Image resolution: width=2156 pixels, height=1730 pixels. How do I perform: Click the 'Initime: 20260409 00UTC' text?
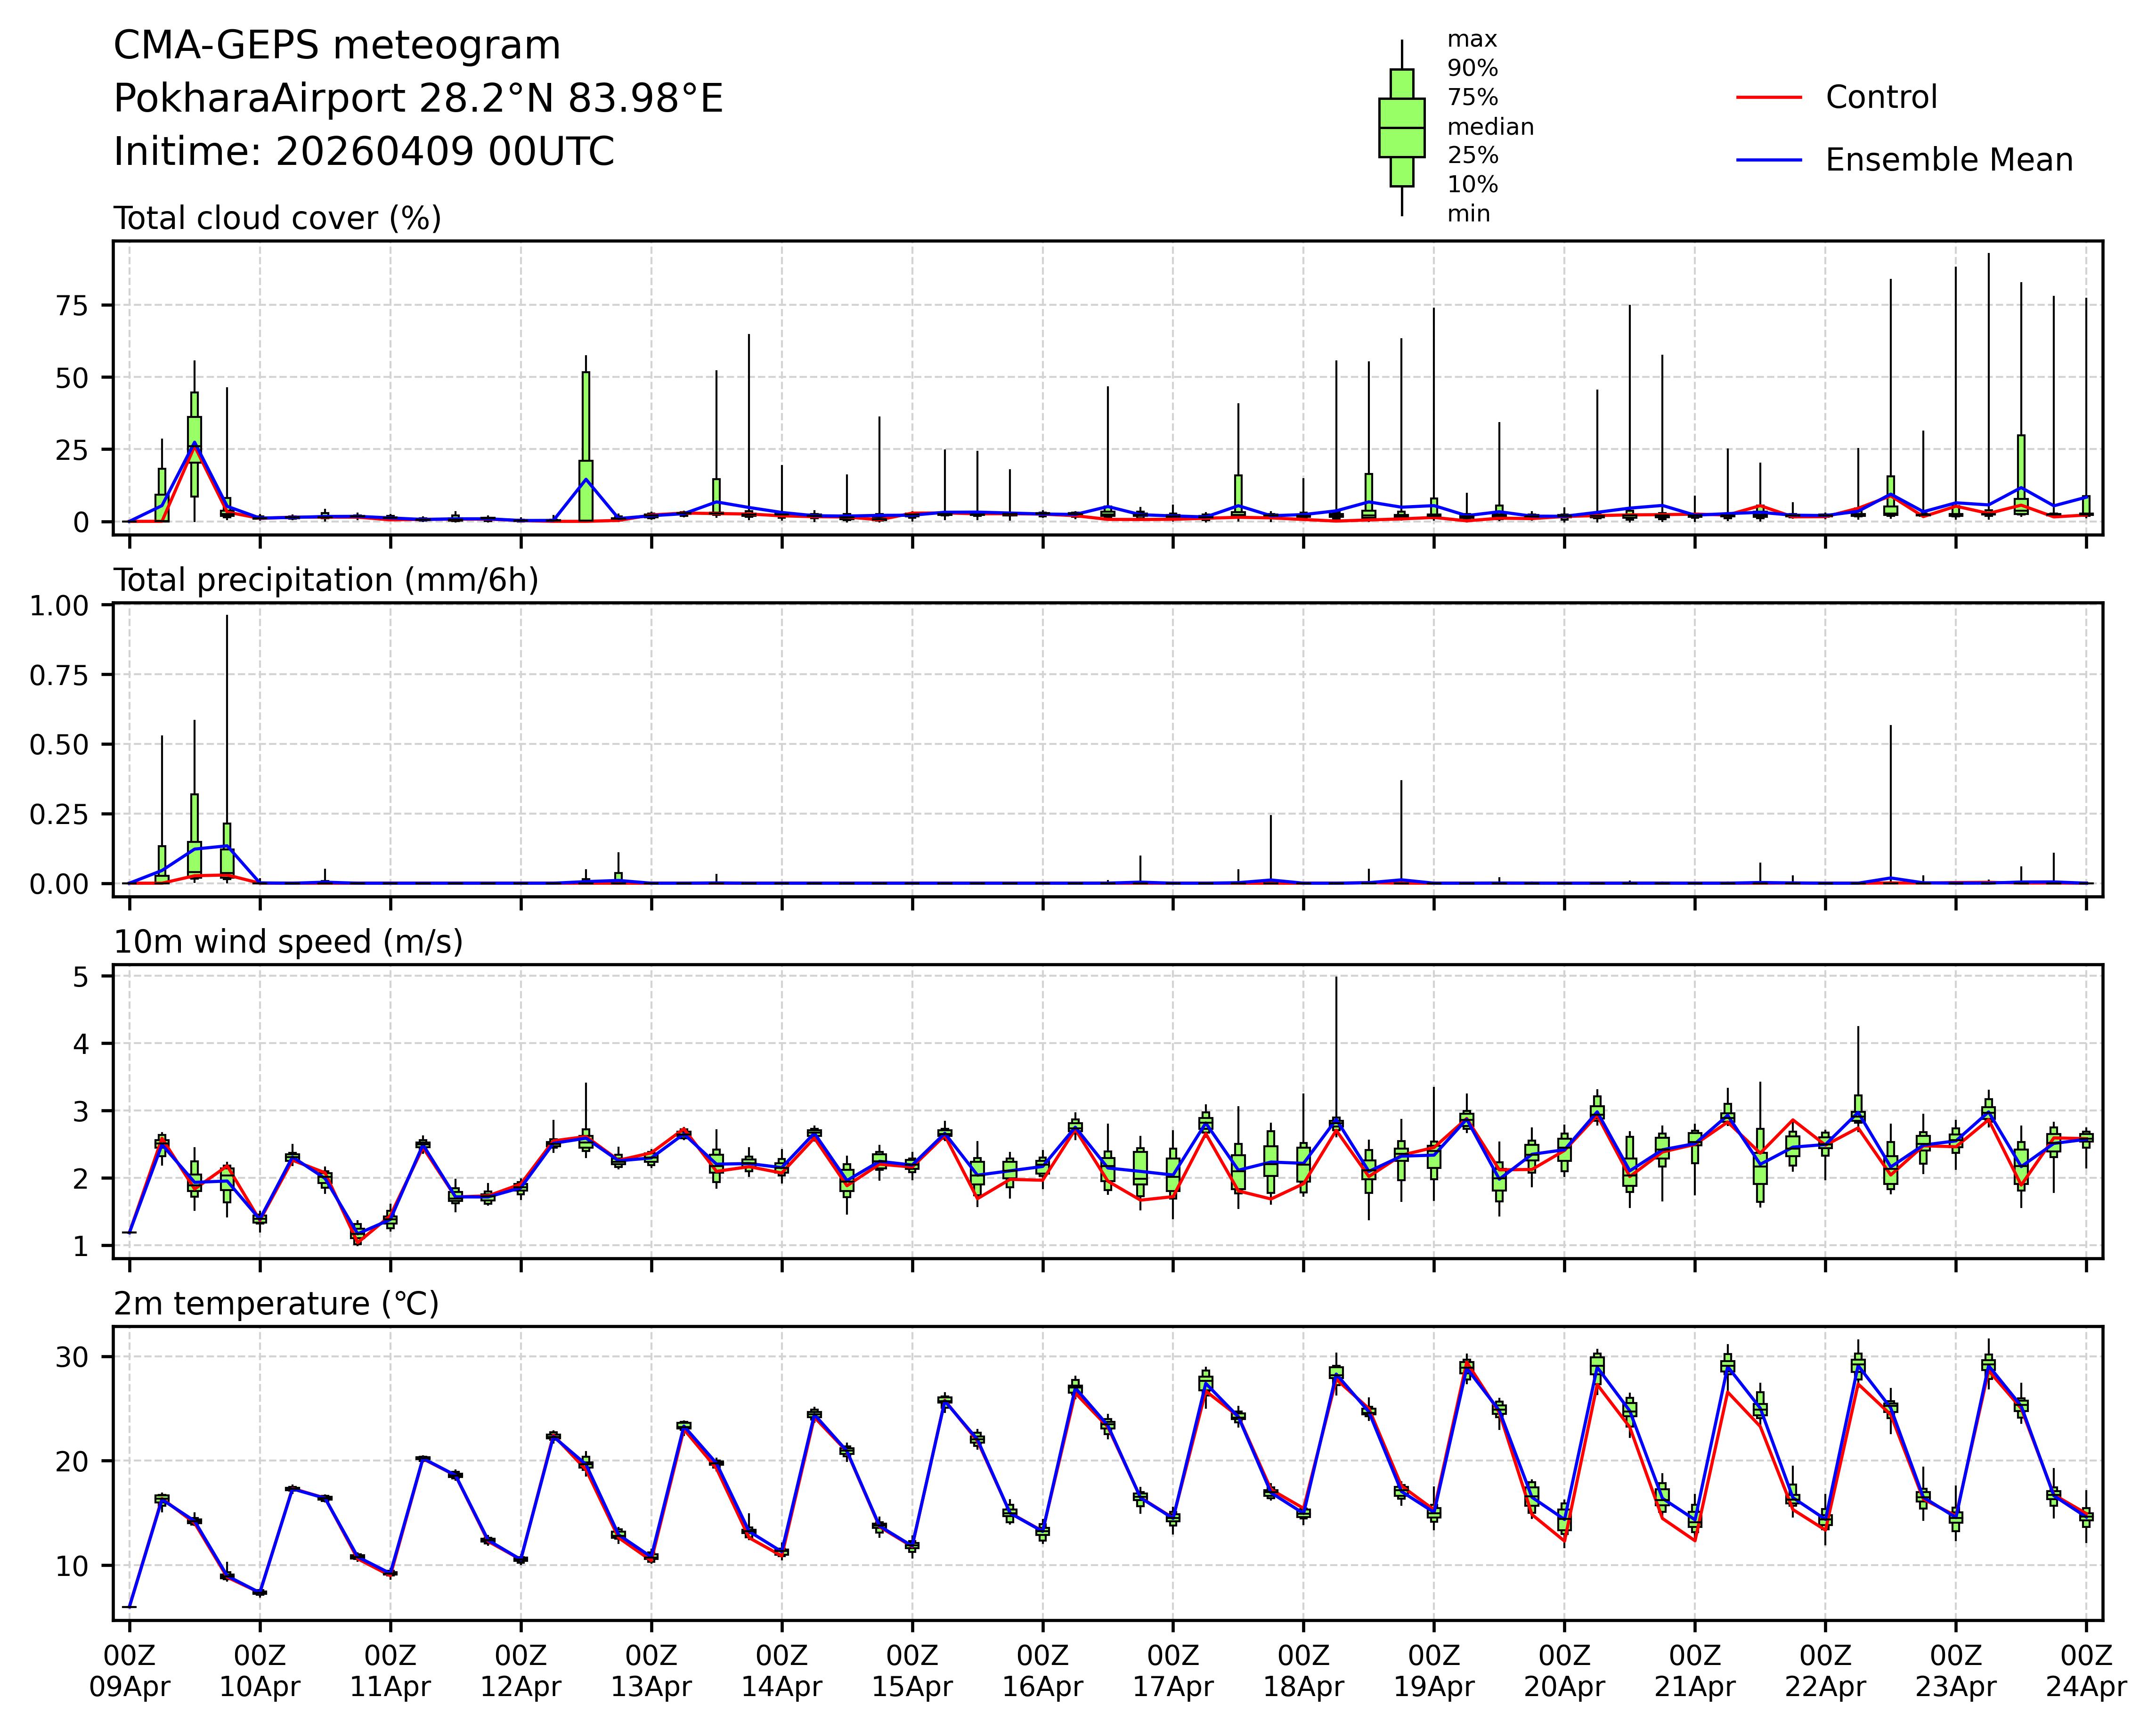[364, 152]
